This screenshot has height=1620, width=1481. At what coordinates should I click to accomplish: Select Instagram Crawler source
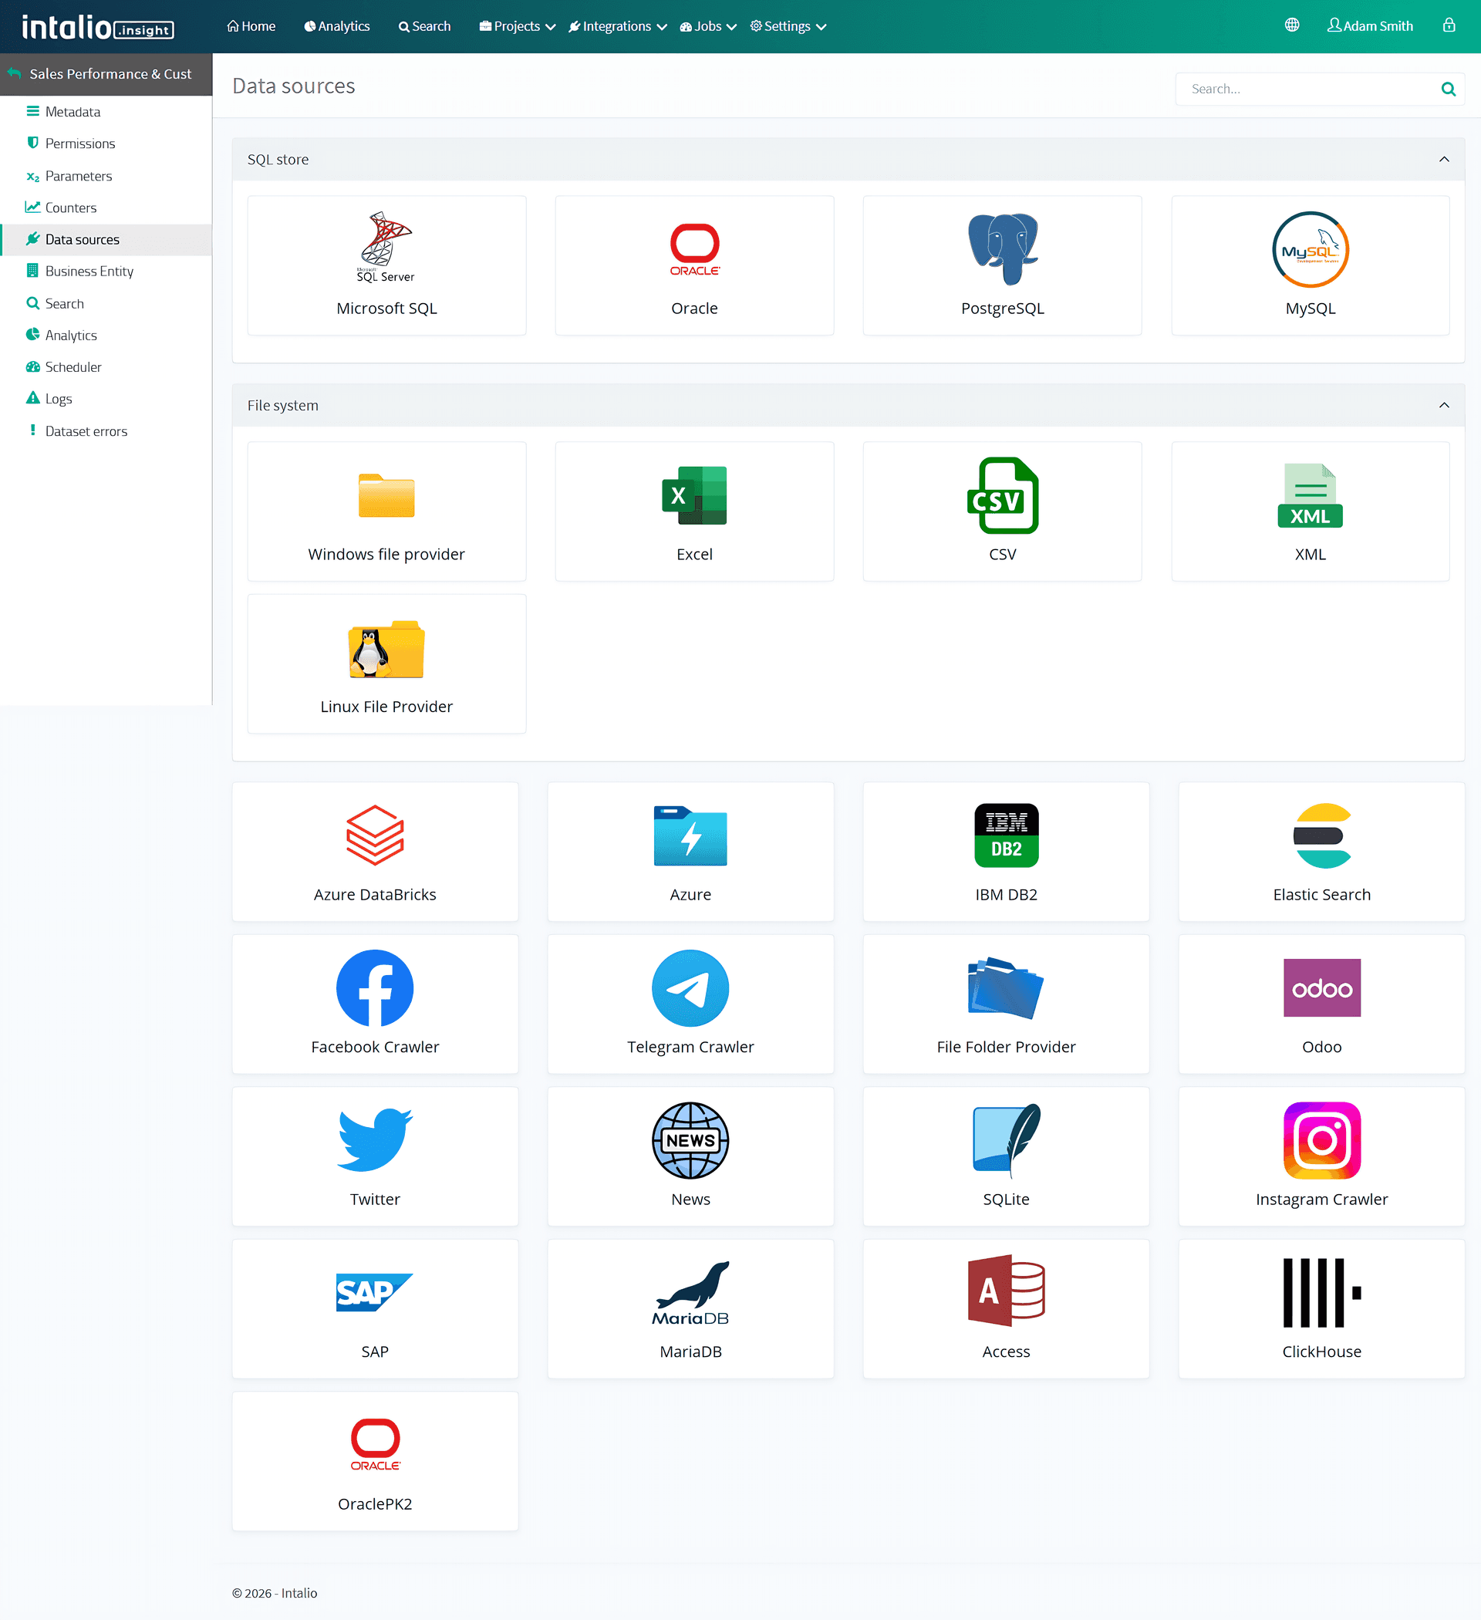1321,1156
